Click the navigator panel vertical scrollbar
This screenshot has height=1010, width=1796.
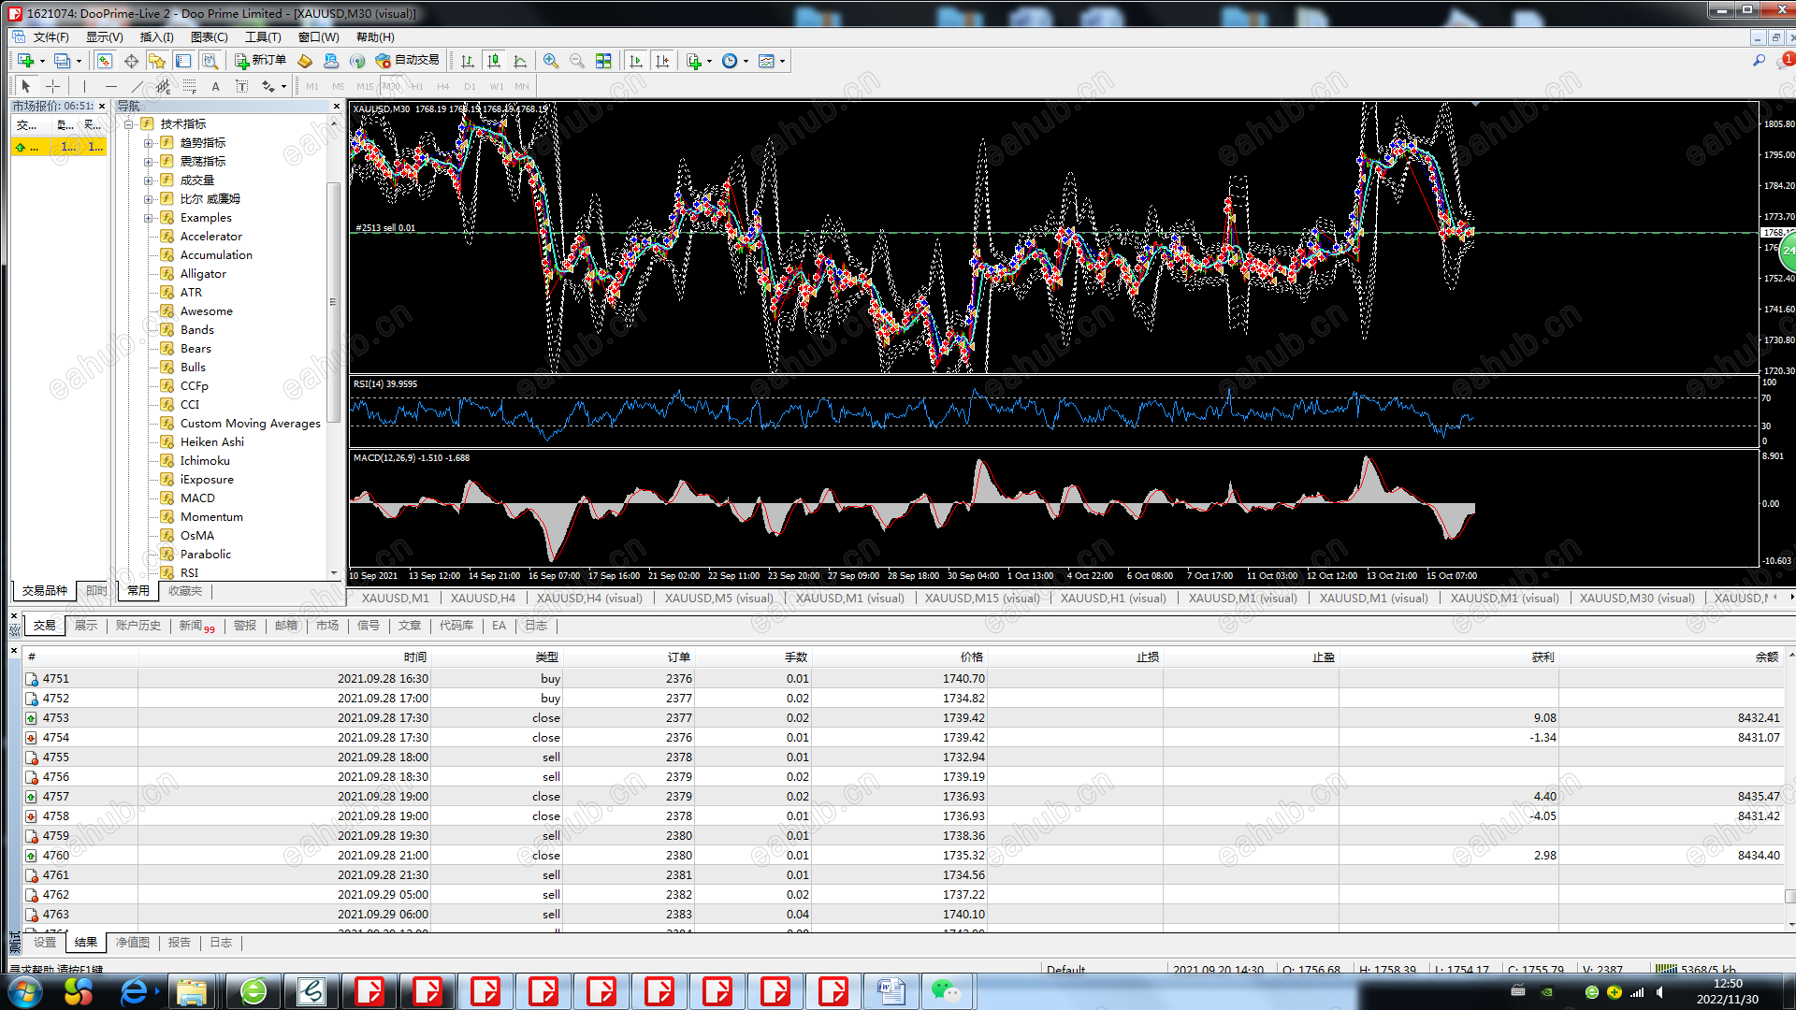click(x=333, y=302)
